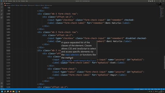Click the 'Hayır' label text on line 120
The image size is (165, 93).
[113, 75]
